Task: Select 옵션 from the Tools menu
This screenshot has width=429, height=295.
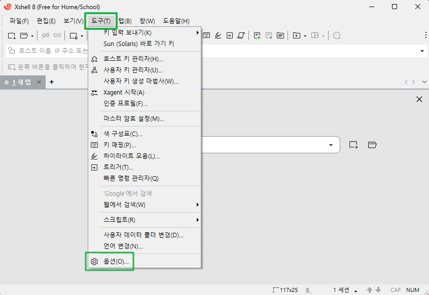Action: point(114,262)
